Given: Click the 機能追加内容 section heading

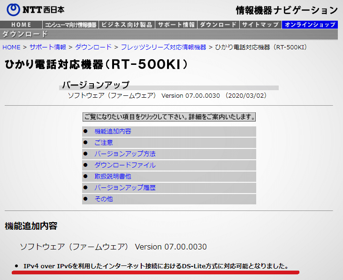Looking at the screenshot, I should point(31,226).
